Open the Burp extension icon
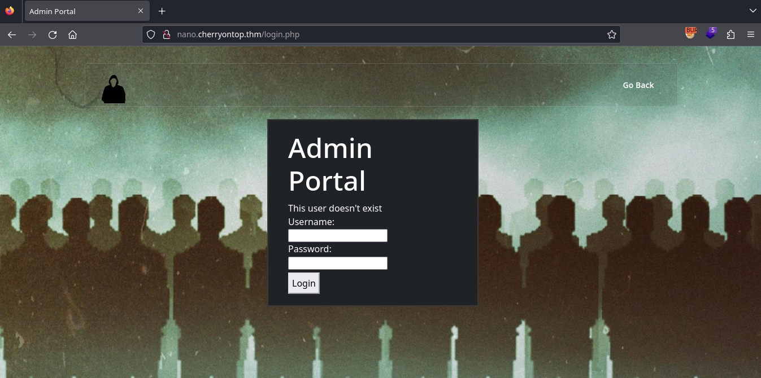Screen dimensions: 761x378 coord(690,33)
